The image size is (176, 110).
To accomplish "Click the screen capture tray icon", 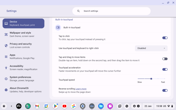I will click(120, 106).
